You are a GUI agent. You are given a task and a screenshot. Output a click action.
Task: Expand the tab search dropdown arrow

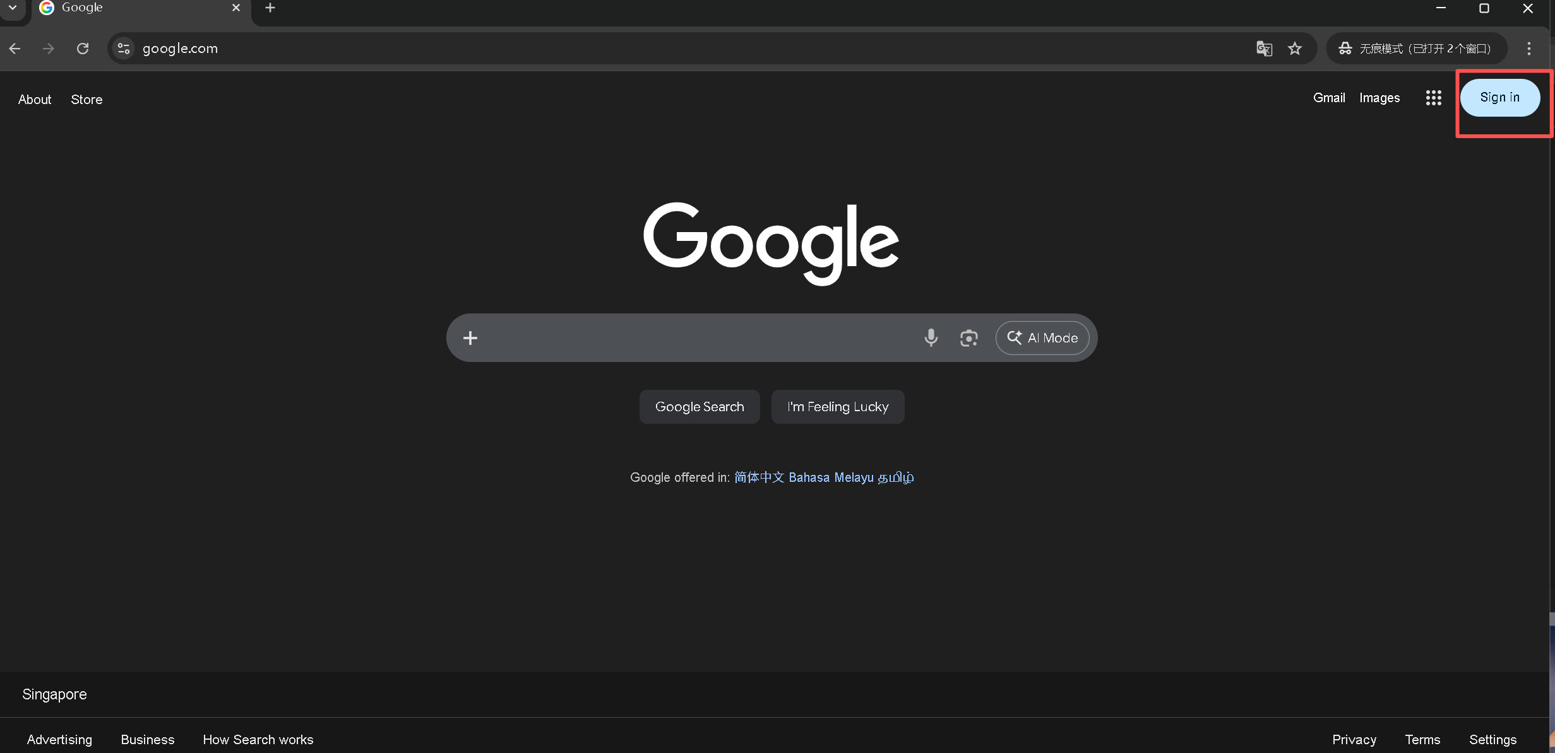(12, 8)
